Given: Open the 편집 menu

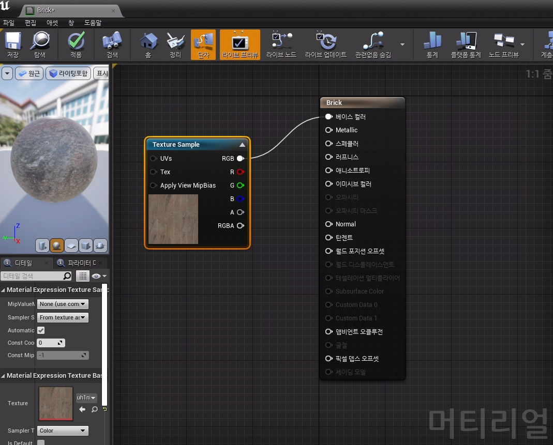Looking at the screenshot, I should point(31,23).
